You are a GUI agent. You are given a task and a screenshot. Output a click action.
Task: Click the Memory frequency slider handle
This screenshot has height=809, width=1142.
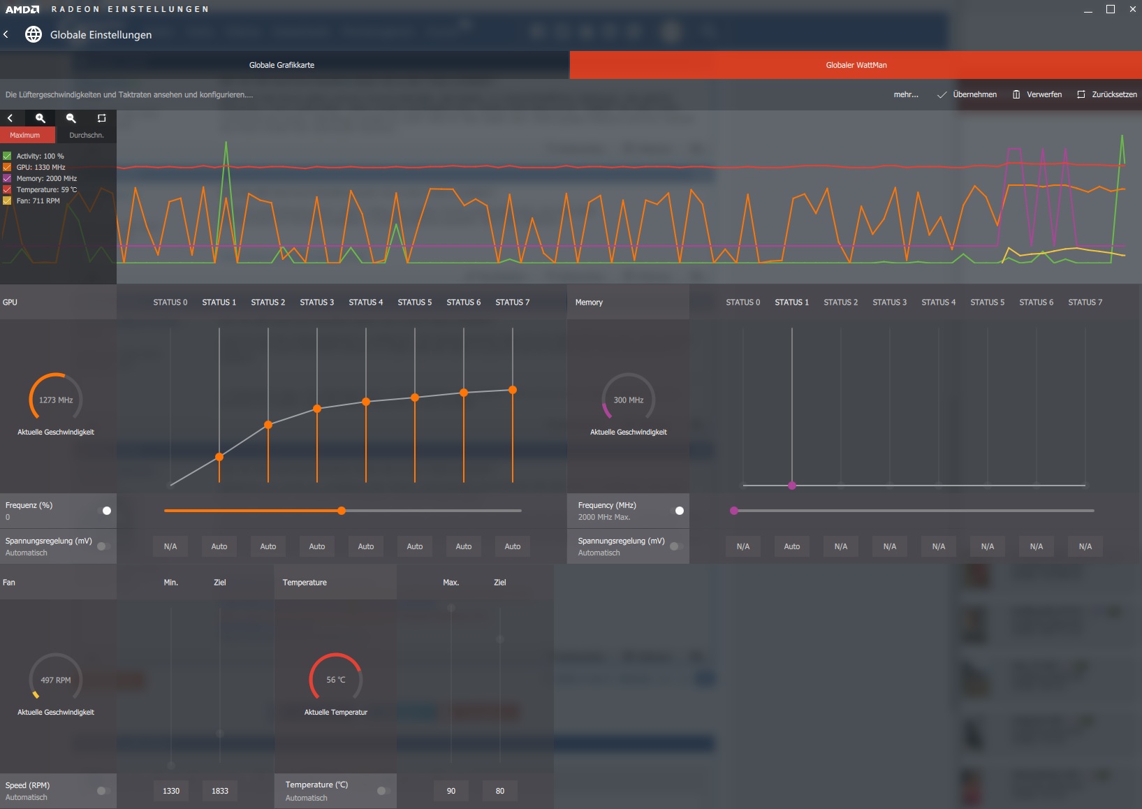click(x=734, y=511)
